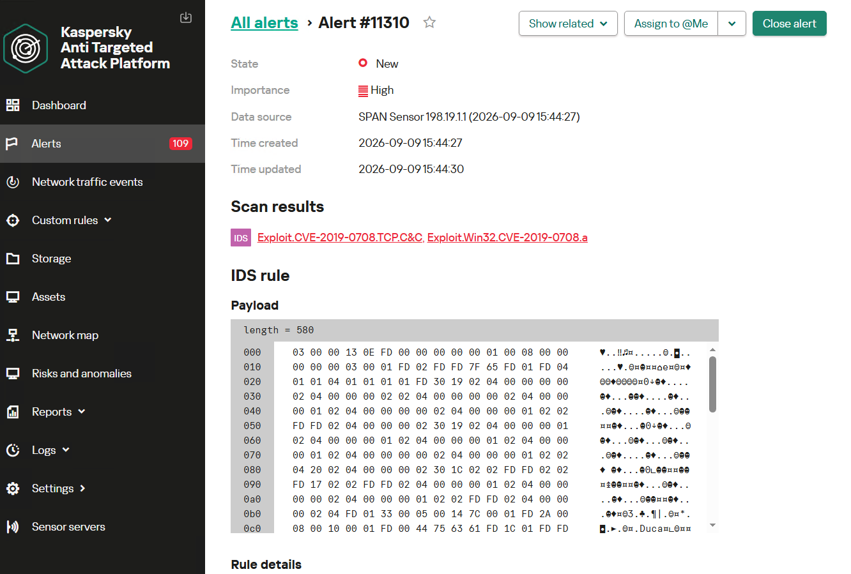This screenshot has height=574, width=851.
Task: Click the Scan results heading
Action: click(277, 207)
